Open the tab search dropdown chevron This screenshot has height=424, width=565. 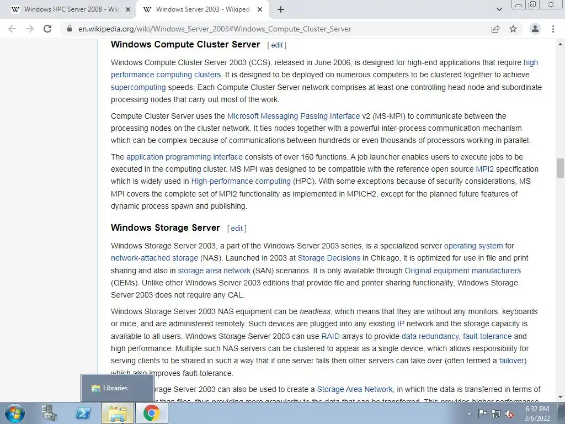coord(499,10)
